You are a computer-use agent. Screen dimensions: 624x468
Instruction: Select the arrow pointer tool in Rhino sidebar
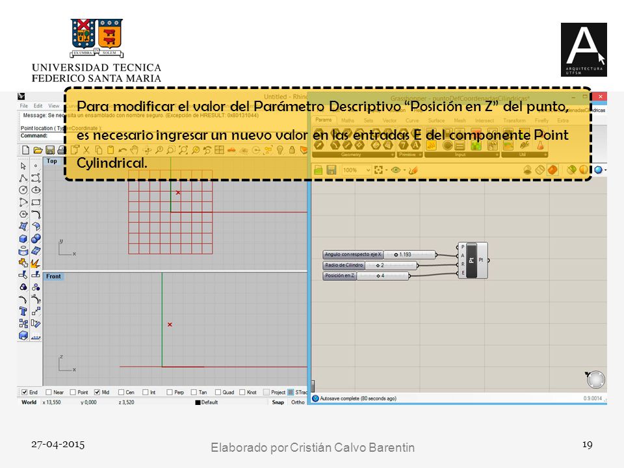pyautogui.click(x=23, y=166)
